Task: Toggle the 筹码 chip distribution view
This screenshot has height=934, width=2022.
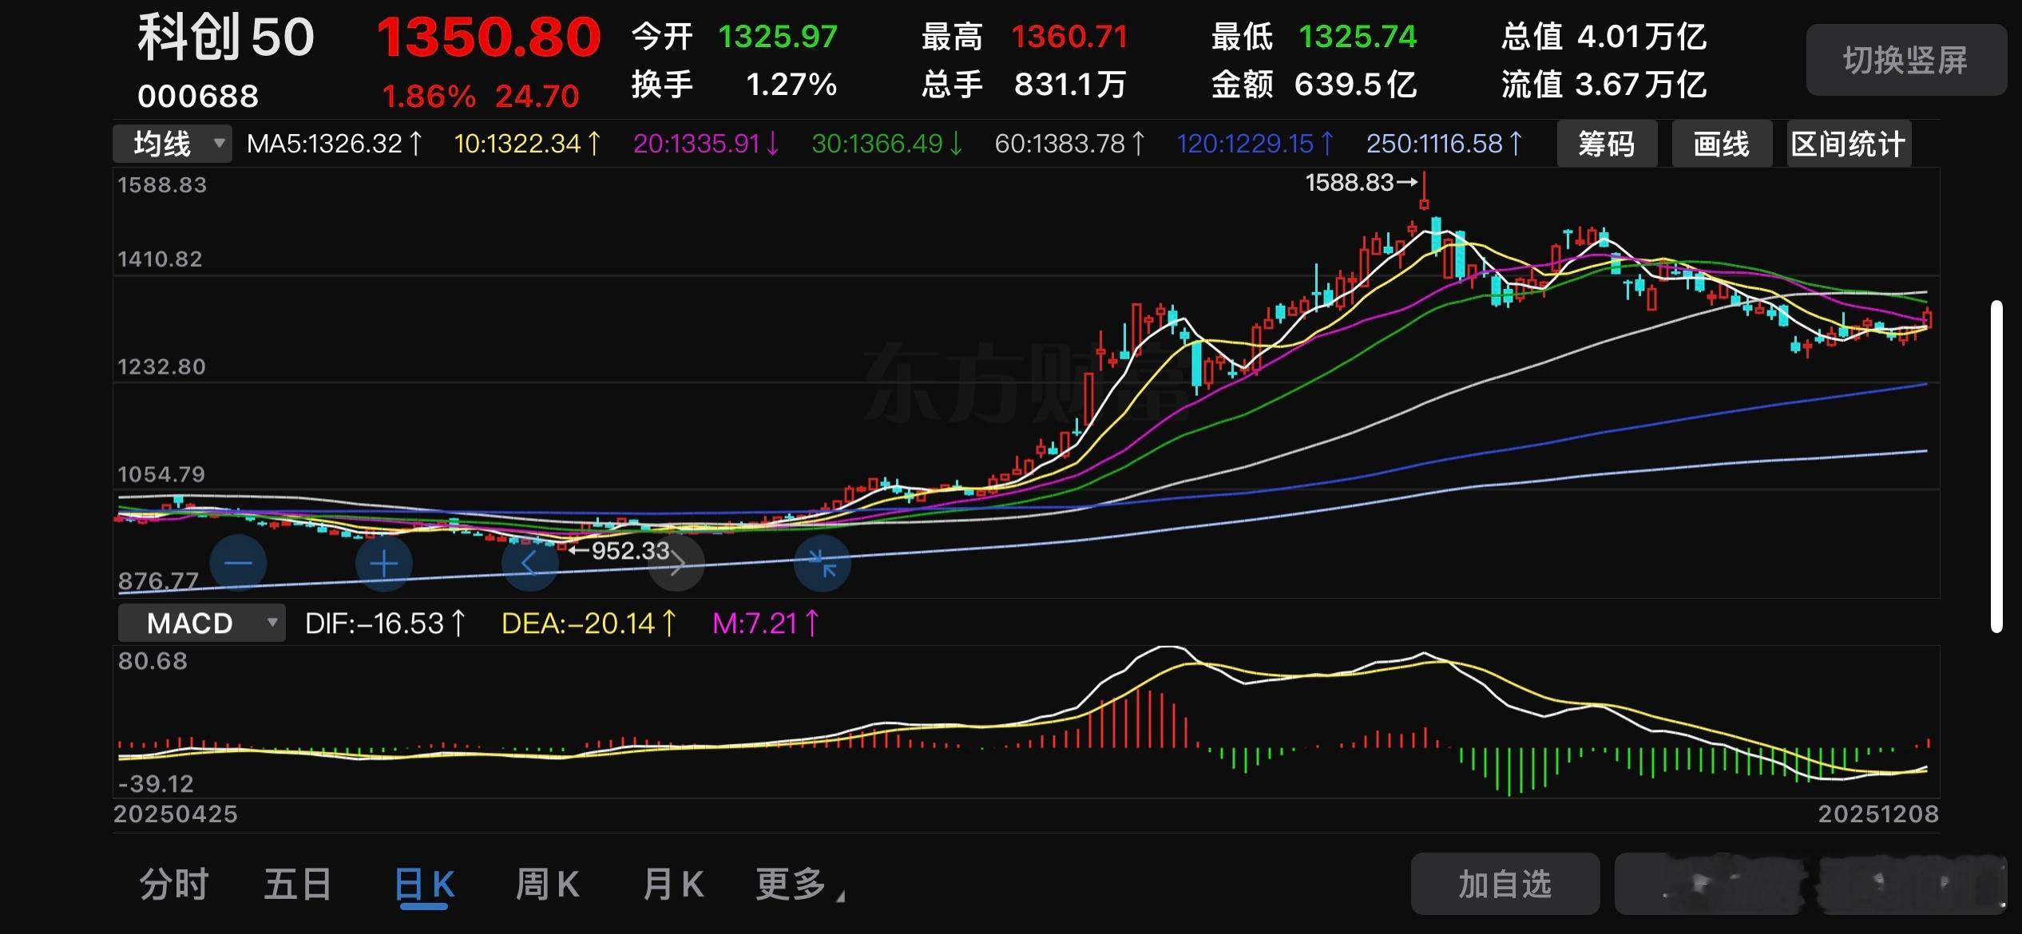Action: (x=1607, y=144)
